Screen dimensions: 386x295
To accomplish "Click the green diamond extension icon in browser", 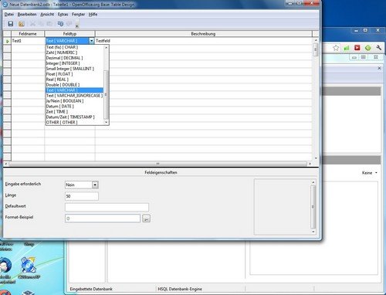I will tap(368, 48).
